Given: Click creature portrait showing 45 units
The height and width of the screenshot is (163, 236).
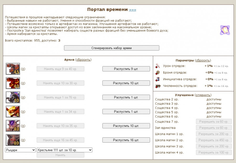Looking at the screenshot, I should click(13, 69).
